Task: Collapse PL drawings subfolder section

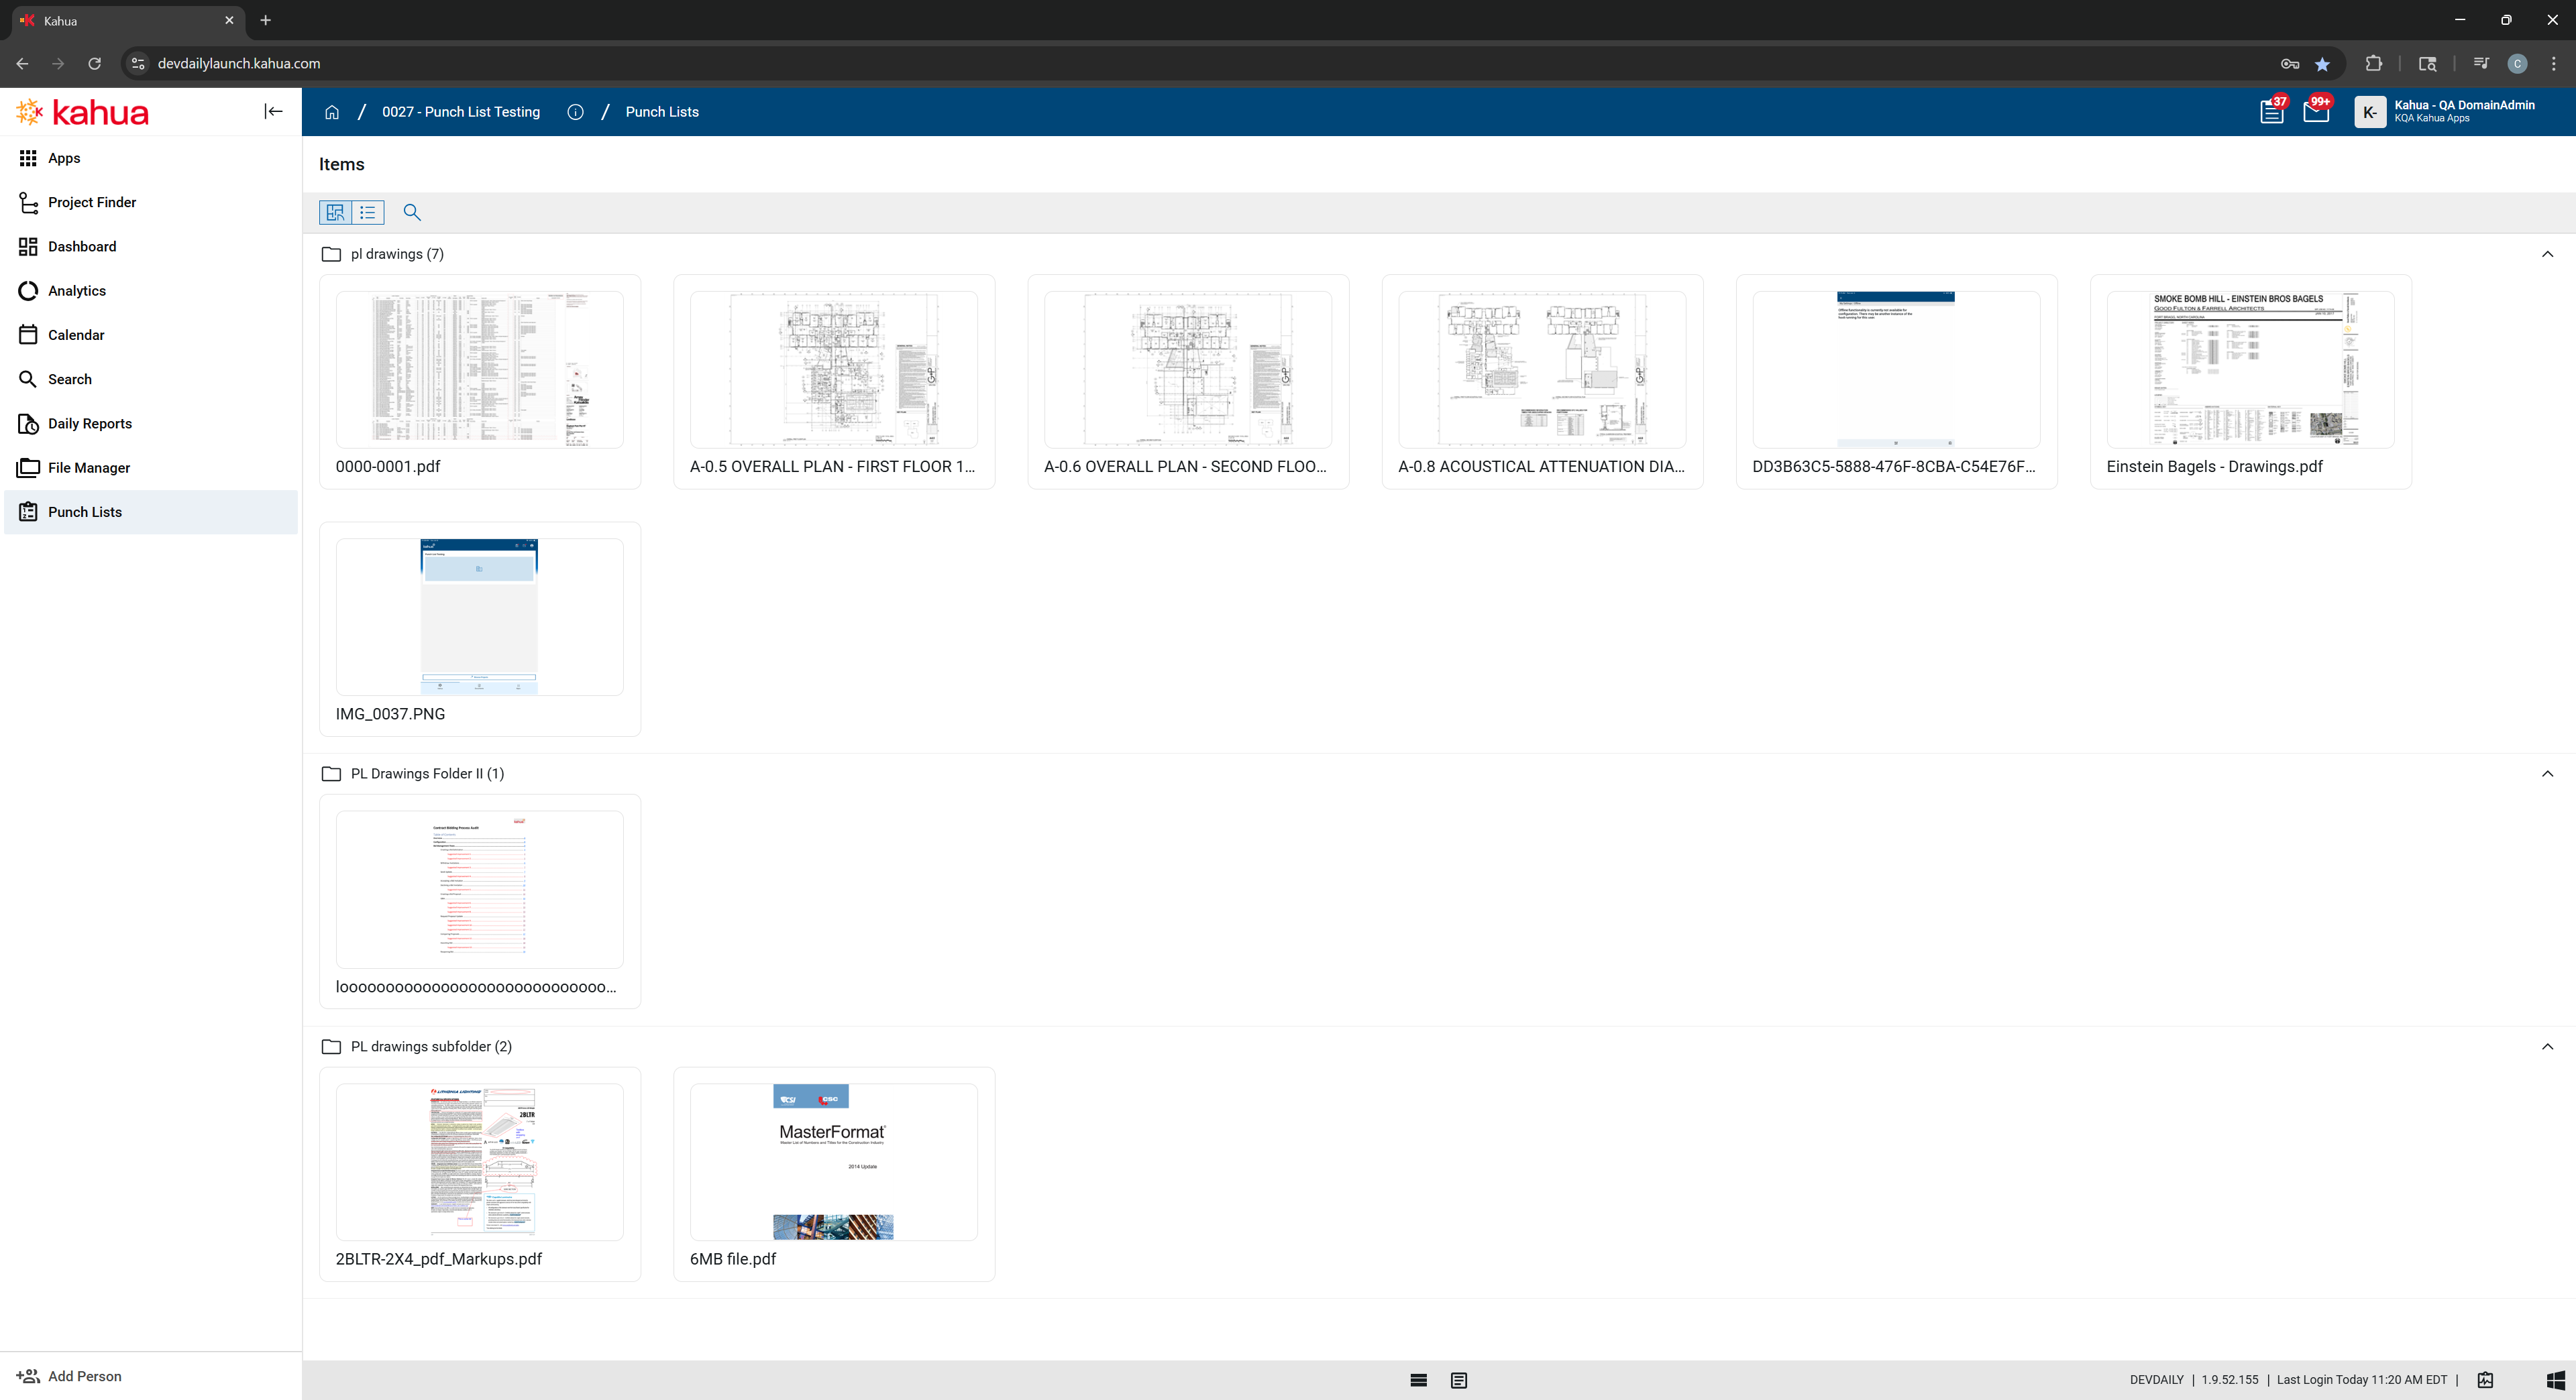Action: tap(2547, 1046)
